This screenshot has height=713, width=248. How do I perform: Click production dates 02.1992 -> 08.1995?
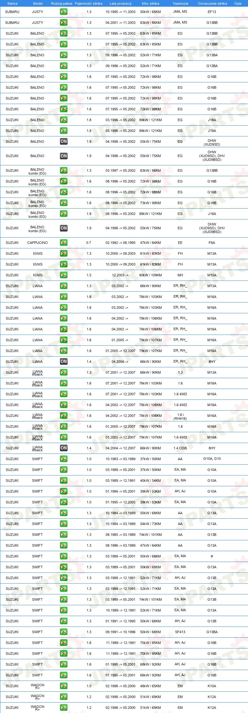pyautogui.click(x=121, y=243)
